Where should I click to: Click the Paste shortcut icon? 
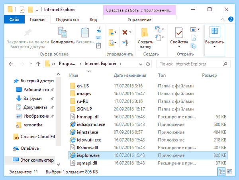tap(98, 45)
